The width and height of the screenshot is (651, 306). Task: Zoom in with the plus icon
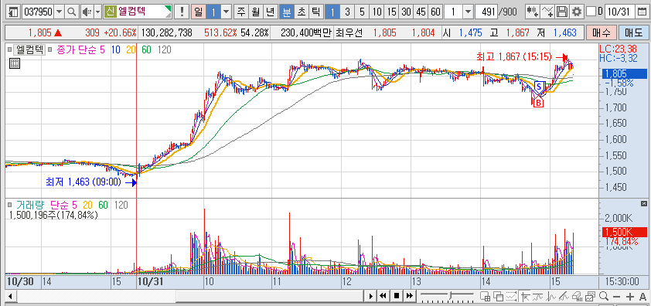point(630,297)
